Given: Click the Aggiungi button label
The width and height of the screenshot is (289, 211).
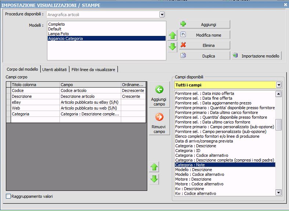Looking at the screenshot, I should pyautogui.click(x=209, y=25).
